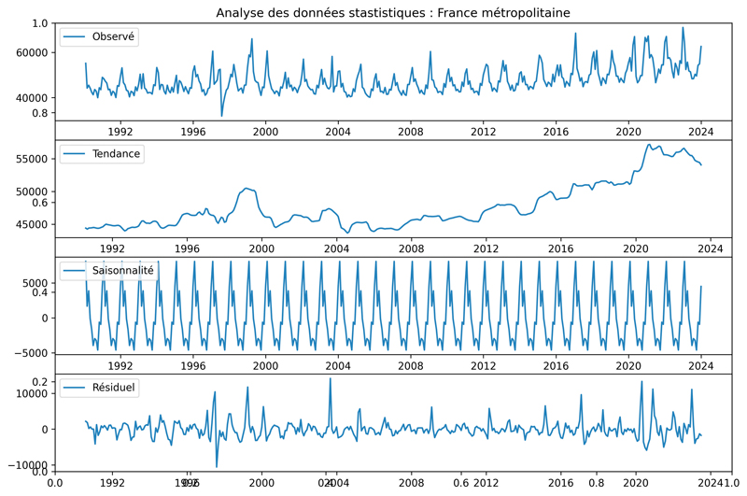
Task: Click the 2000 x-axis label under Résiduel panel
Action: 261,483
